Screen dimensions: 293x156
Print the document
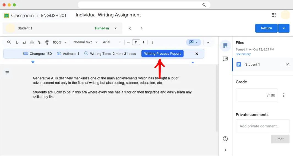pyautogui.click(x=32, y=42)
